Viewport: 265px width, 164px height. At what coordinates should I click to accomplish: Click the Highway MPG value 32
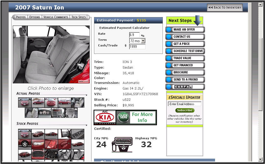click(146, 144)
